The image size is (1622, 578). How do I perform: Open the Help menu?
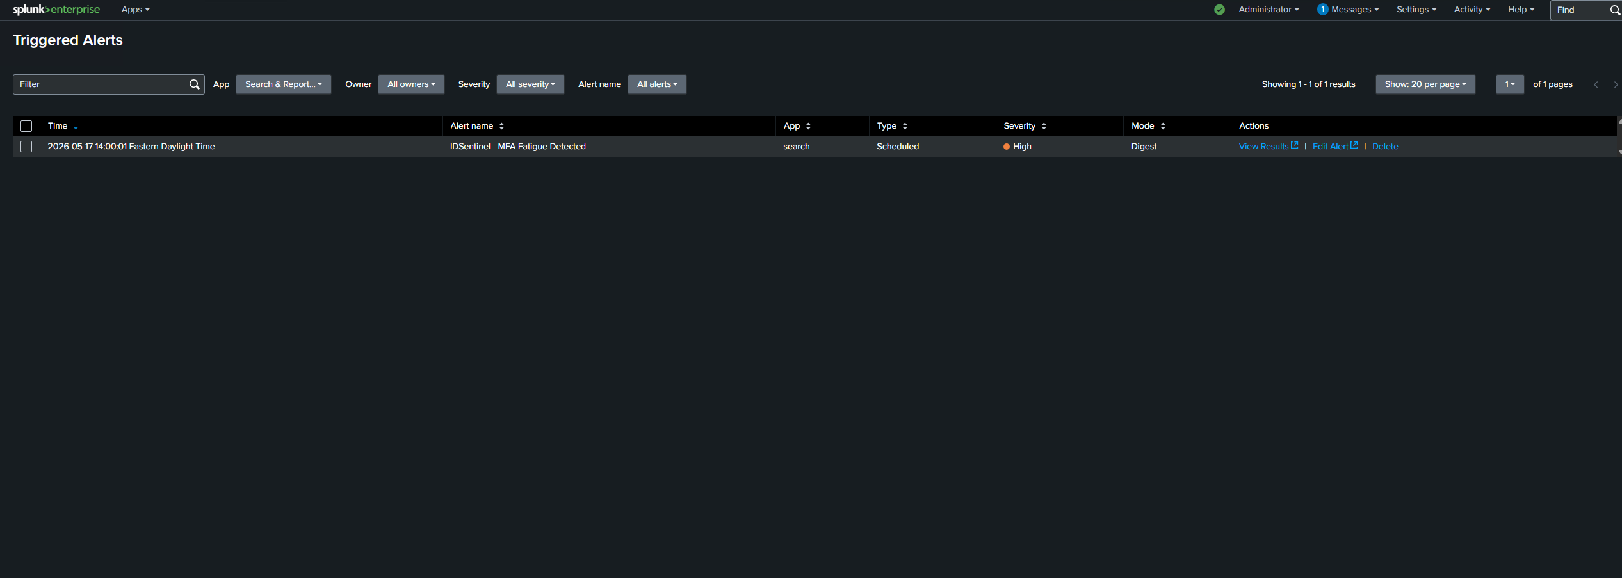pyautogui.click(x=1521, y=10)
